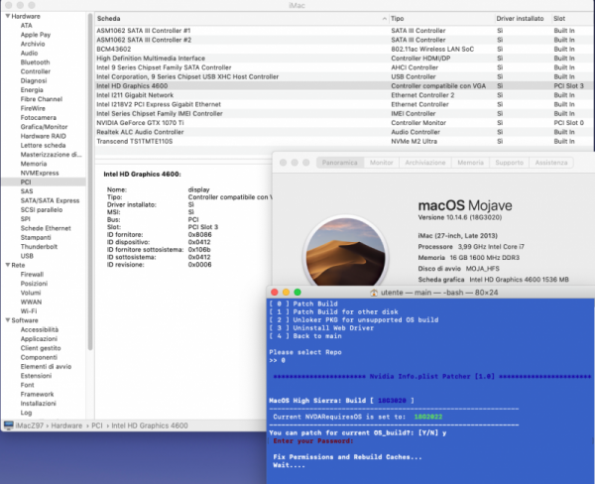The width and height of the screenshot is (595, 484).
Task: Switch to the Archiviazione tab
Action: (x=425, y=162)
